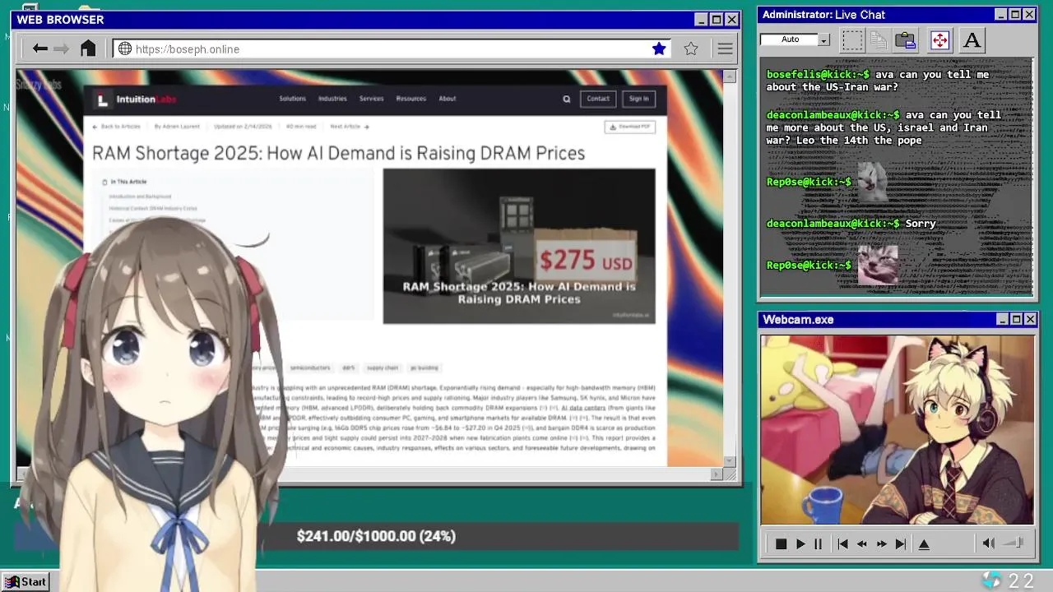The image size is (1053, 592).
Task: Open the browser hamburger menu
Action: [x=725, y=49]
